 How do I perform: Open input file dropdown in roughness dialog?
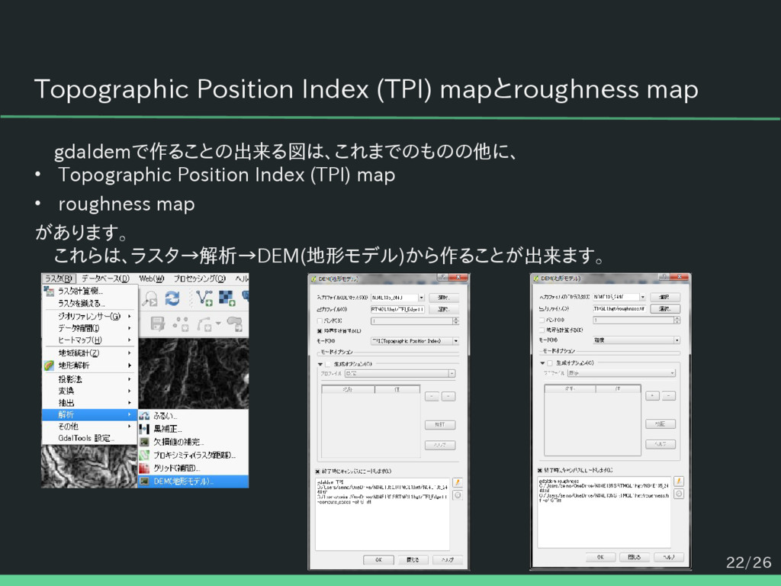click(619, 297)
